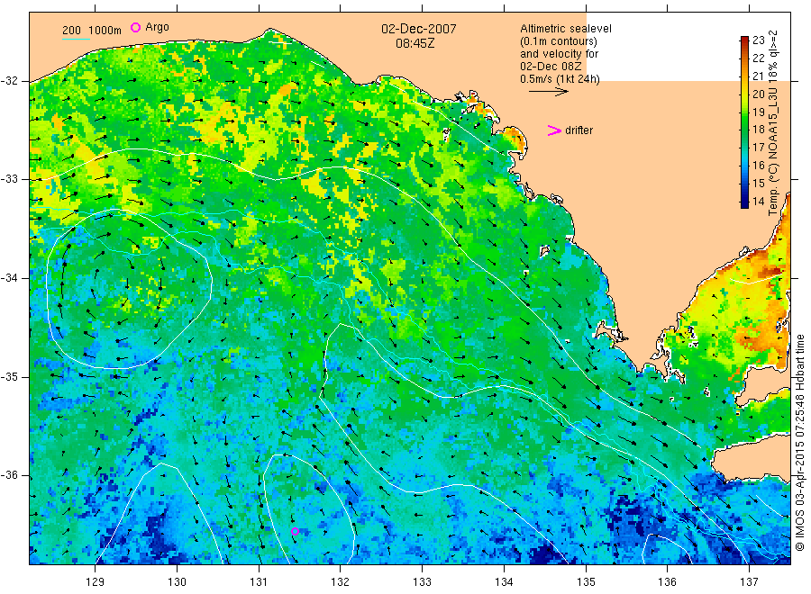Image resolution: width=811 pixels, height=594 pixels.
Task: Click the magenta drifter arrowhead symbol
Action: 554,130
